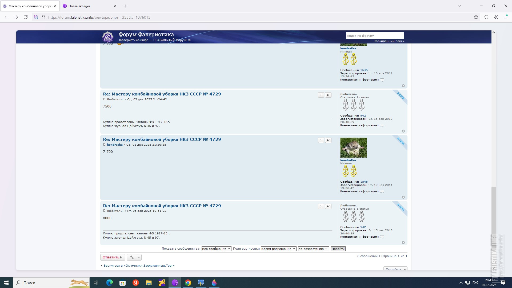
Task: Open Yandex browser from the taskbar
Action: [136, 283]
